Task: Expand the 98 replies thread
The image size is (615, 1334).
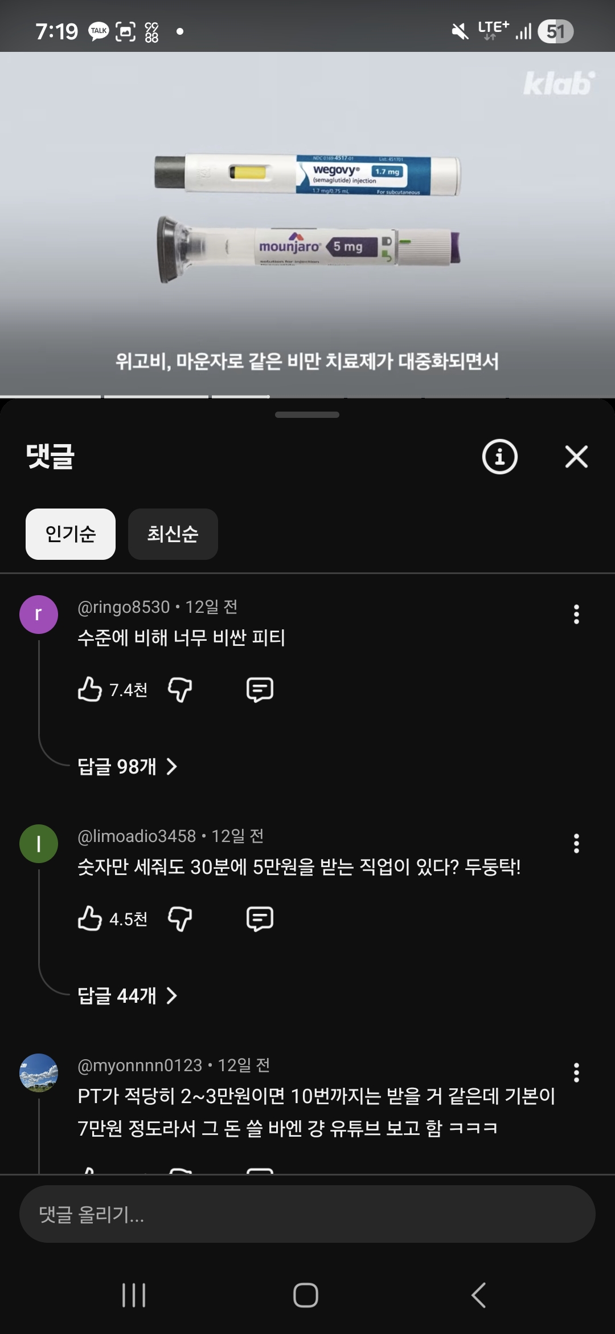Action: coord(128,767)
